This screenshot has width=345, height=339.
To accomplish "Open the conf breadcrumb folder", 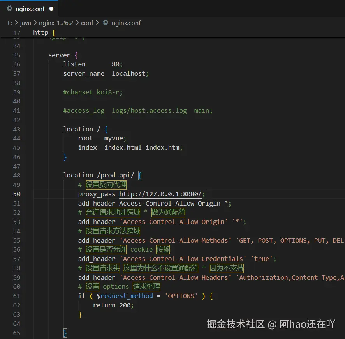I will pyautogui.click(x=87, y=23).
